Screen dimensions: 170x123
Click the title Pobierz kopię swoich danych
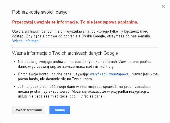tap(41, 12)
